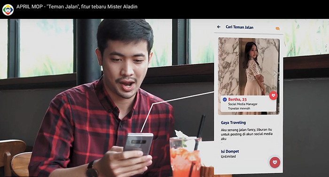
Task: Show the next photo with the right chevron
Action: point(275,74)
